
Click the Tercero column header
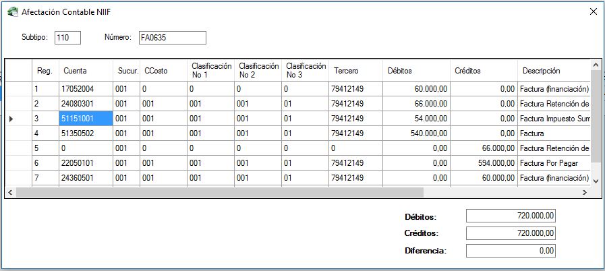point(355,71)
